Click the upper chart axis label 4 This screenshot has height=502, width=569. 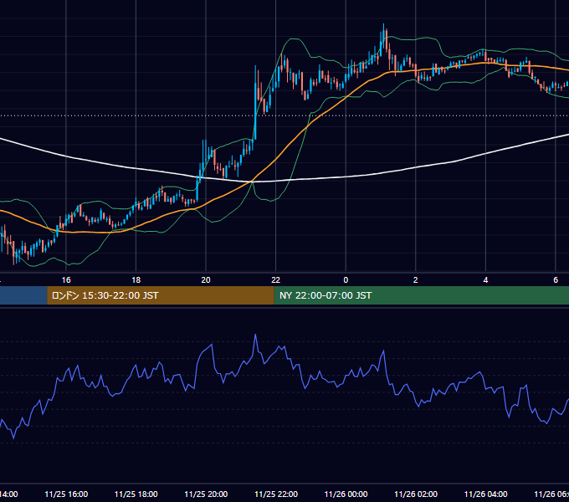click(x=485, y=280)
